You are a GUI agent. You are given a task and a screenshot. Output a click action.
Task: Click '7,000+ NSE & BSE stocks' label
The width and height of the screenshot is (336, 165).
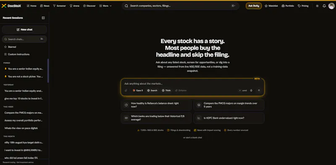(x=150, y=130)
